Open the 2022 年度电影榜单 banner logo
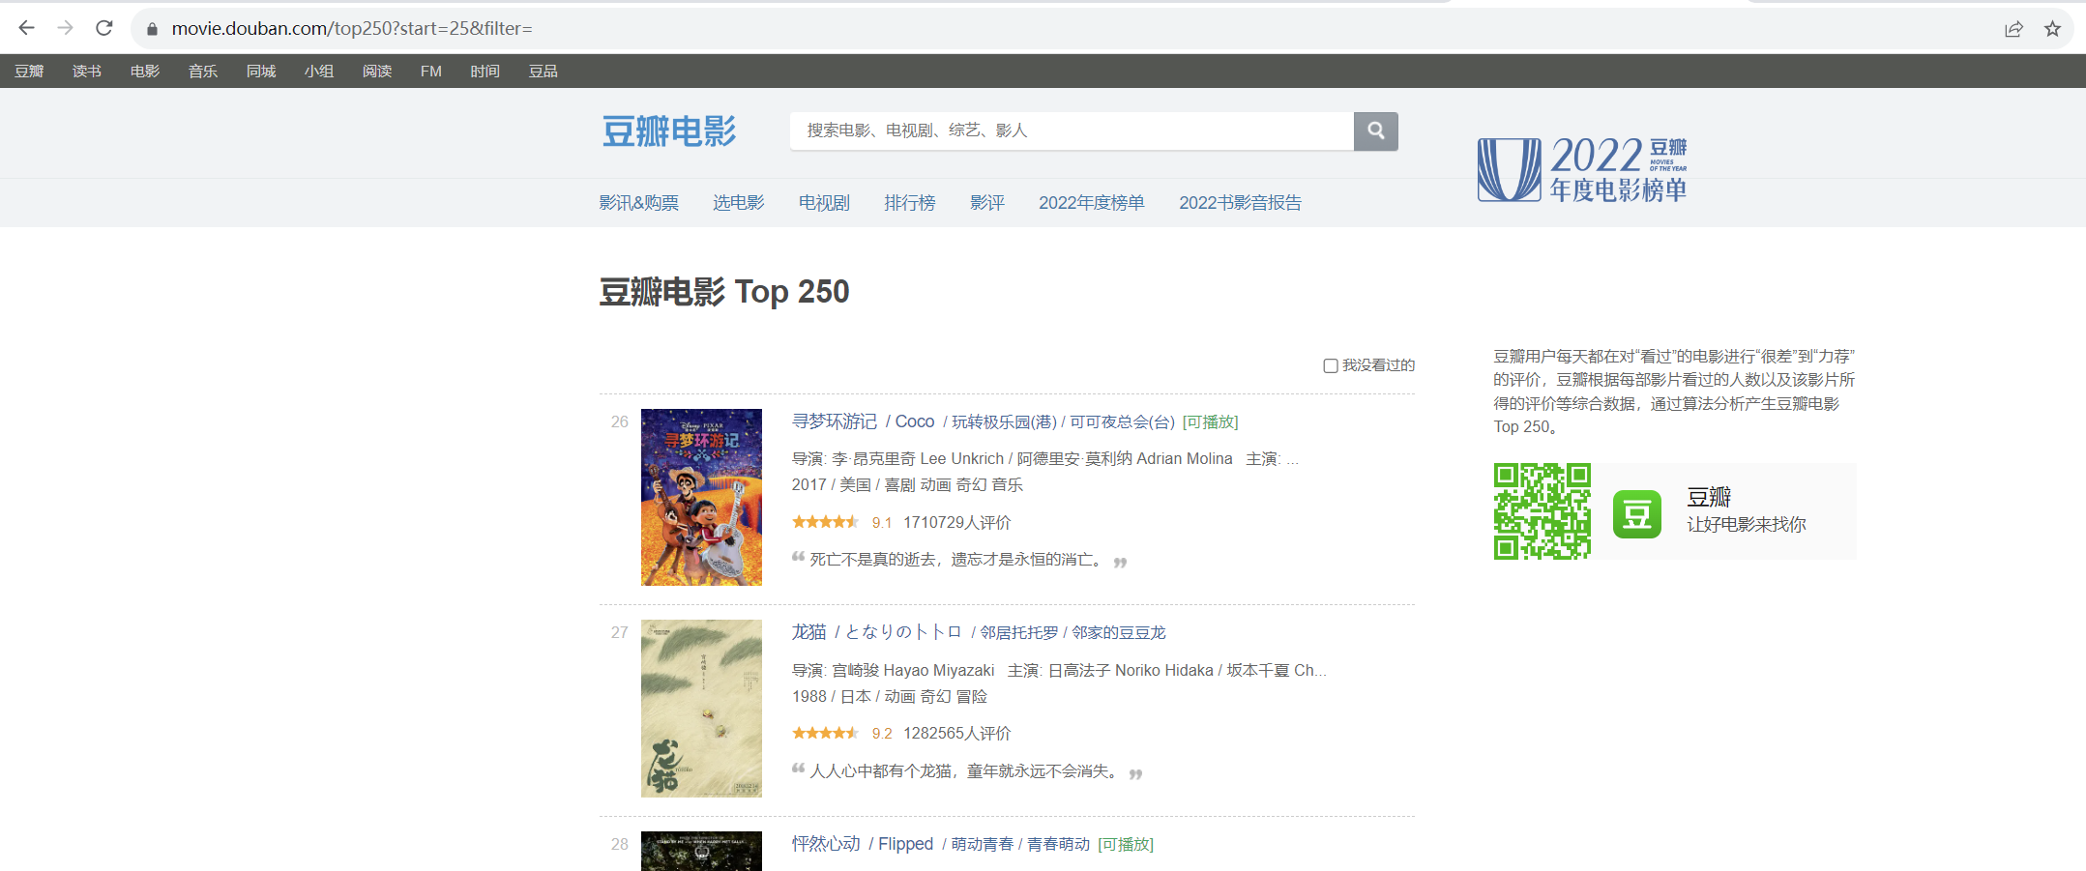 click(1582, 169)
